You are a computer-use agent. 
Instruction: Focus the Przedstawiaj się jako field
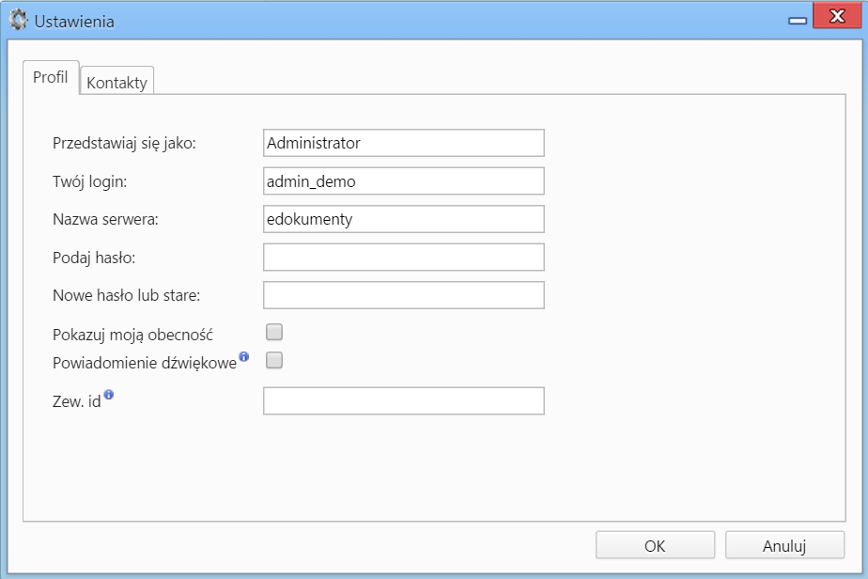pos(404,143)
